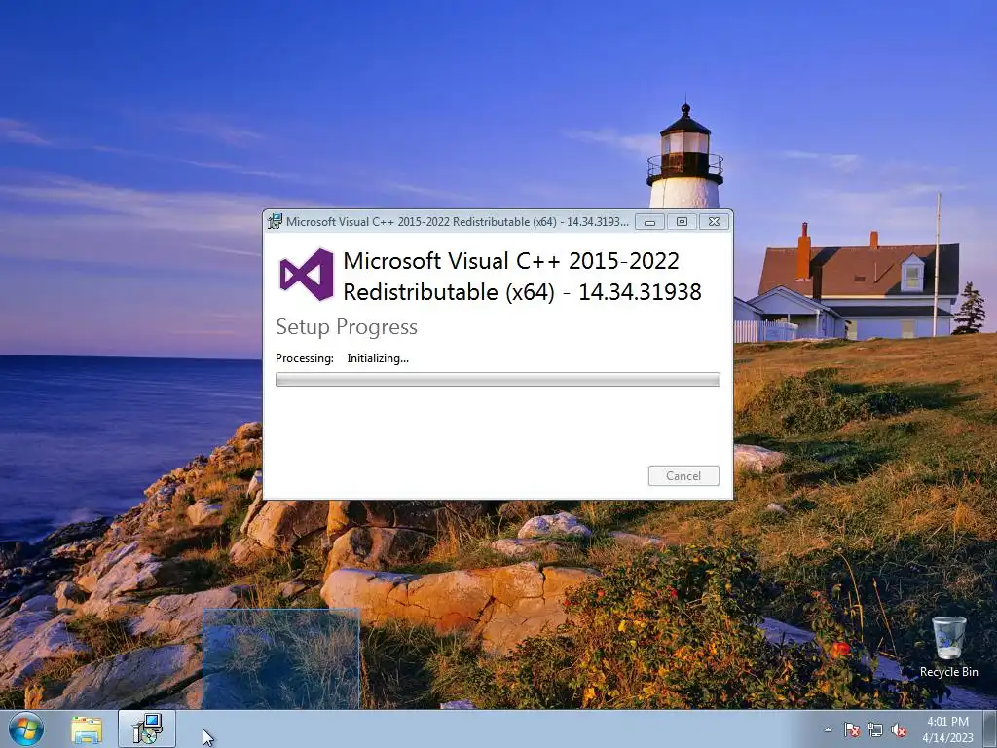997x748 pixels.
Task: Close the Redistributable setup window
Action: point(714,222)
